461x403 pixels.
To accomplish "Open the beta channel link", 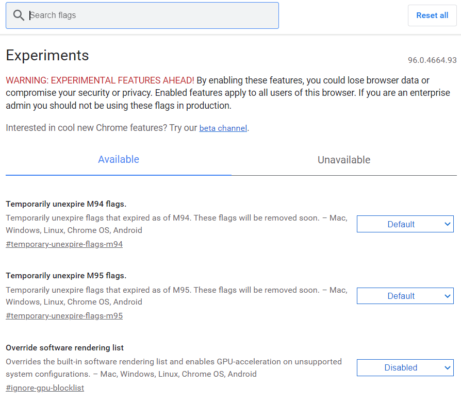I will coord(223,128).
